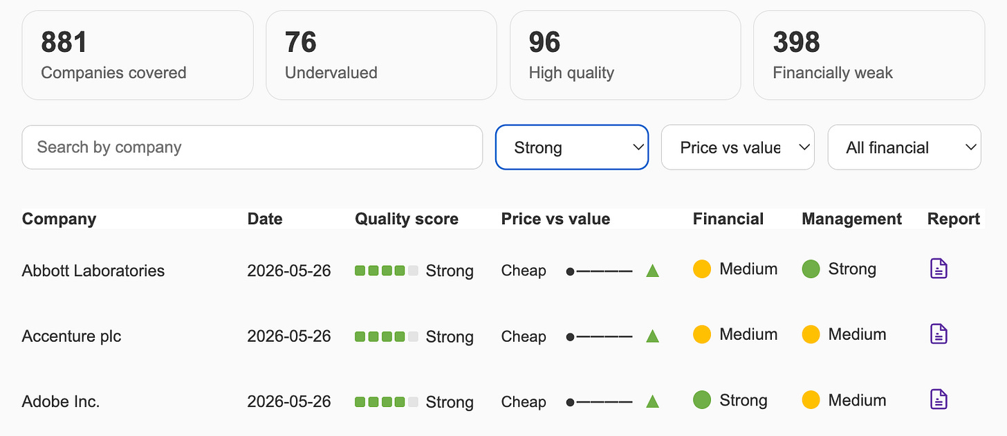Open the Strong quality filter dropdown

point(572,147)
